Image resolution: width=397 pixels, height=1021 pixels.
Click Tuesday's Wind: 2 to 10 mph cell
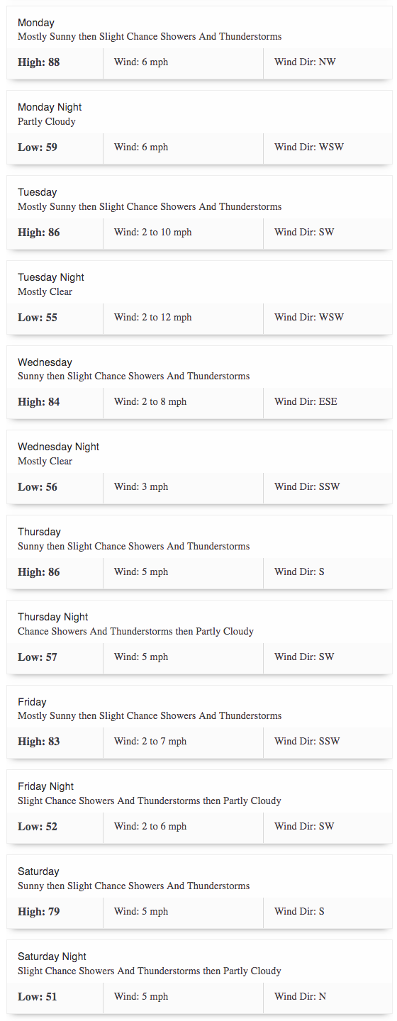click(183, 233)
